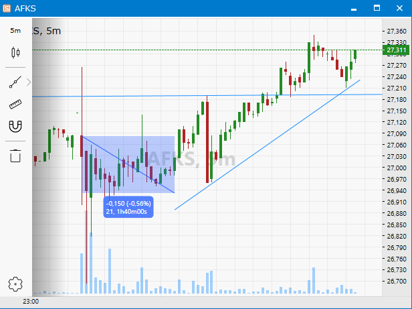Click the 27,000 price scale label
The height and width of the screenshot is (309, 412).
397,168
